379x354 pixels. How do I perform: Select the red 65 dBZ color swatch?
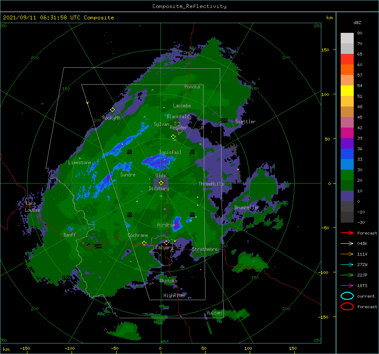[x=347, y=59]
